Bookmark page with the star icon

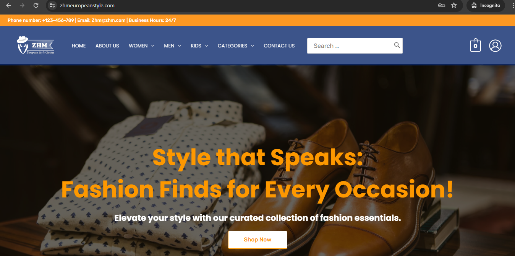[x=454, y=5]
